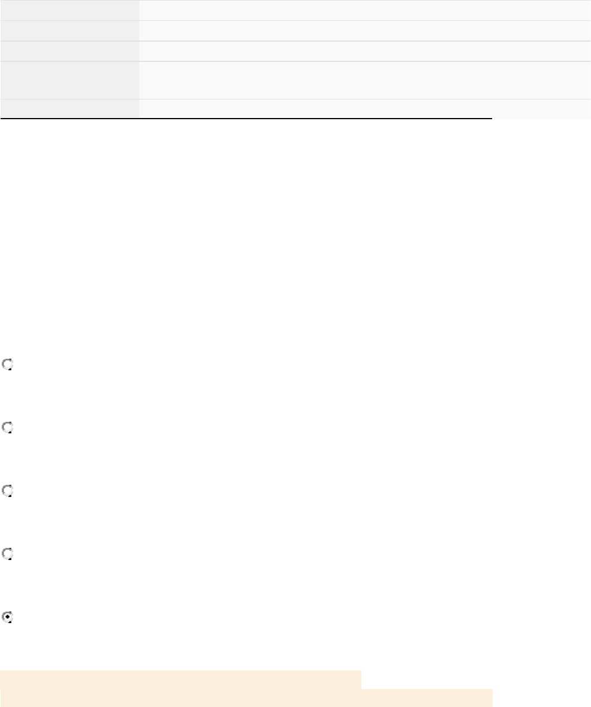Click the first row's wide value cell

(x=364, y=10)
